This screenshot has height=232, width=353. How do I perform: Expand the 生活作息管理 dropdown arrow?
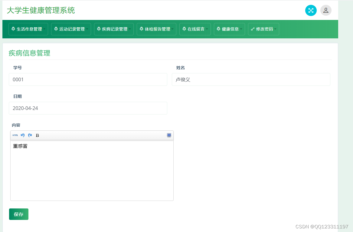(x=44, y=29)
